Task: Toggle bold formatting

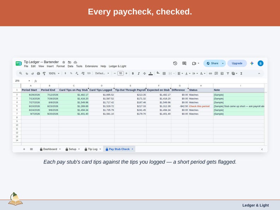Action: (x=133, y=74)
